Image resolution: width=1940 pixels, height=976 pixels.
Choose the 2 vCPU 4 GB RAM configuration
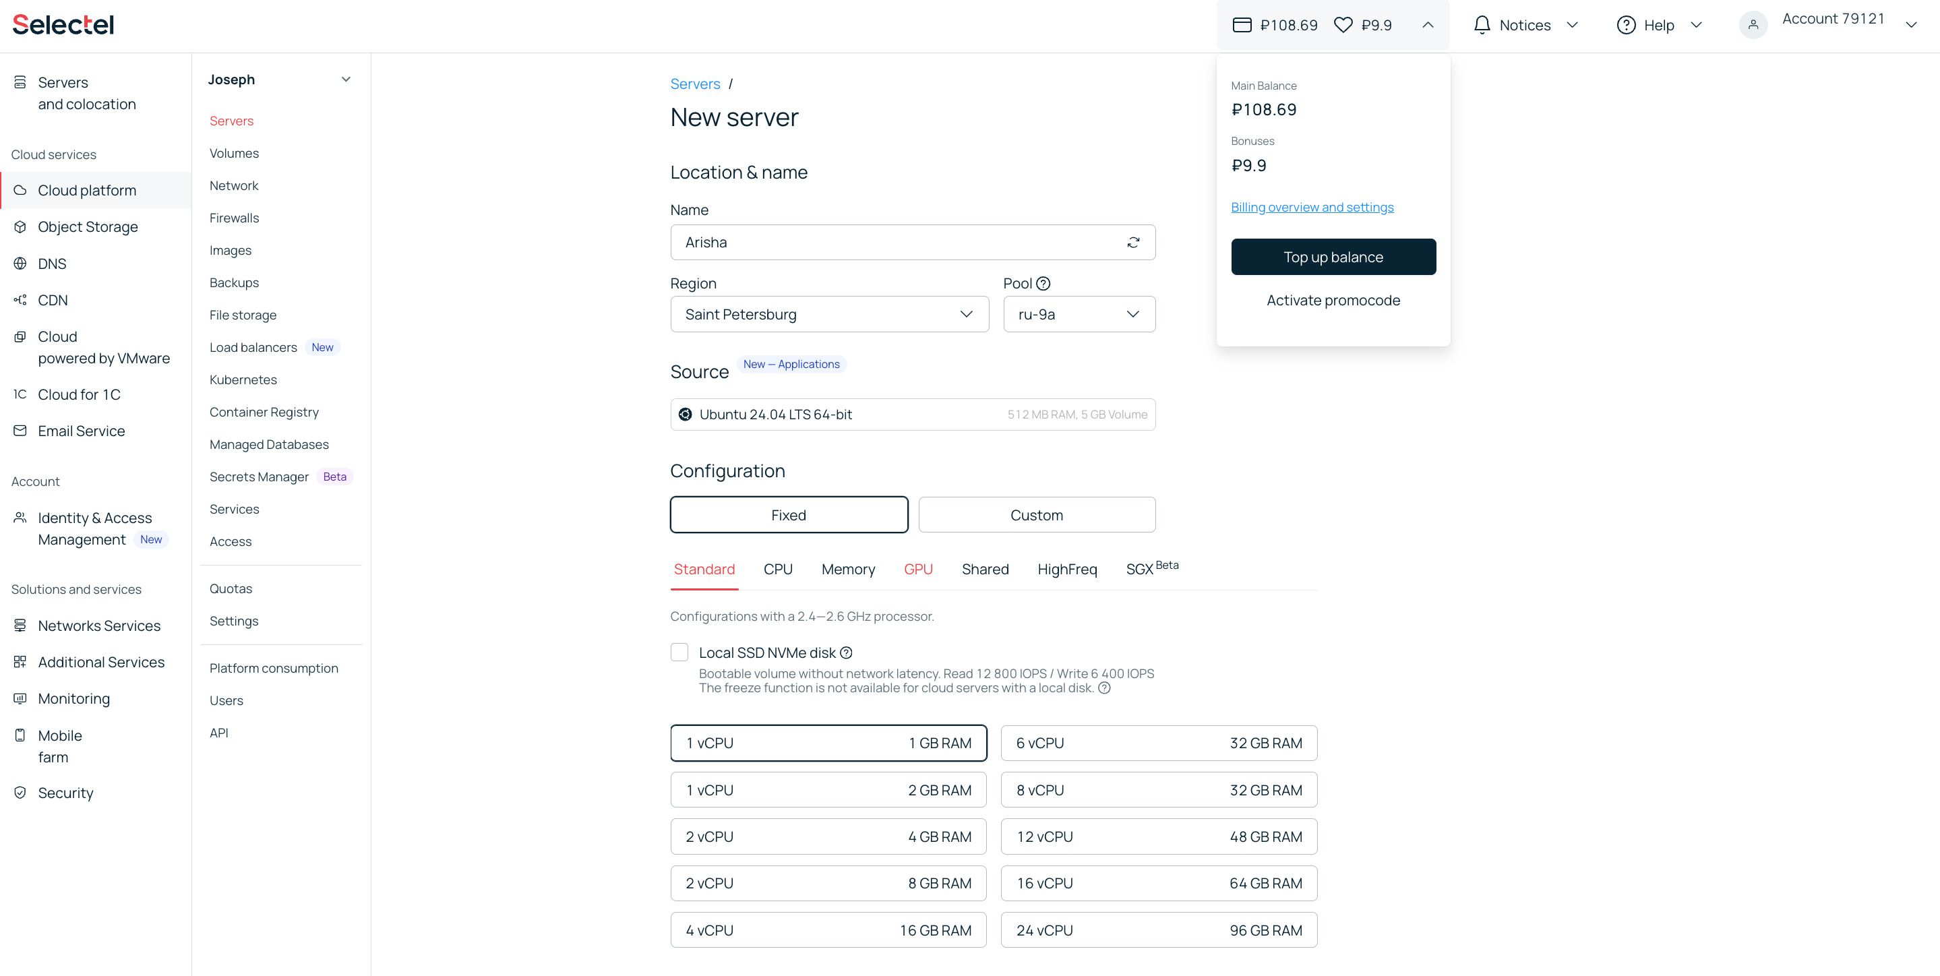pyautogui.click(x=828, y=836)
